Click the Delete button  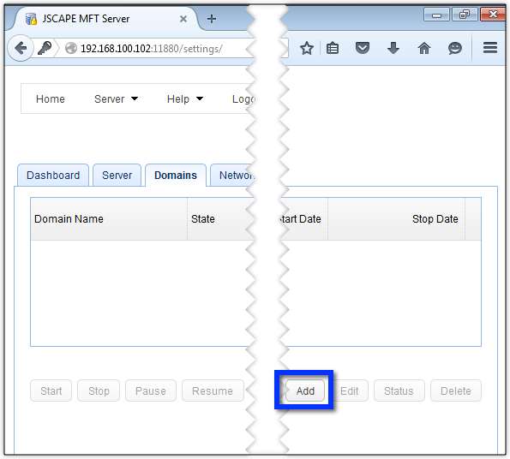pos(456,390)
